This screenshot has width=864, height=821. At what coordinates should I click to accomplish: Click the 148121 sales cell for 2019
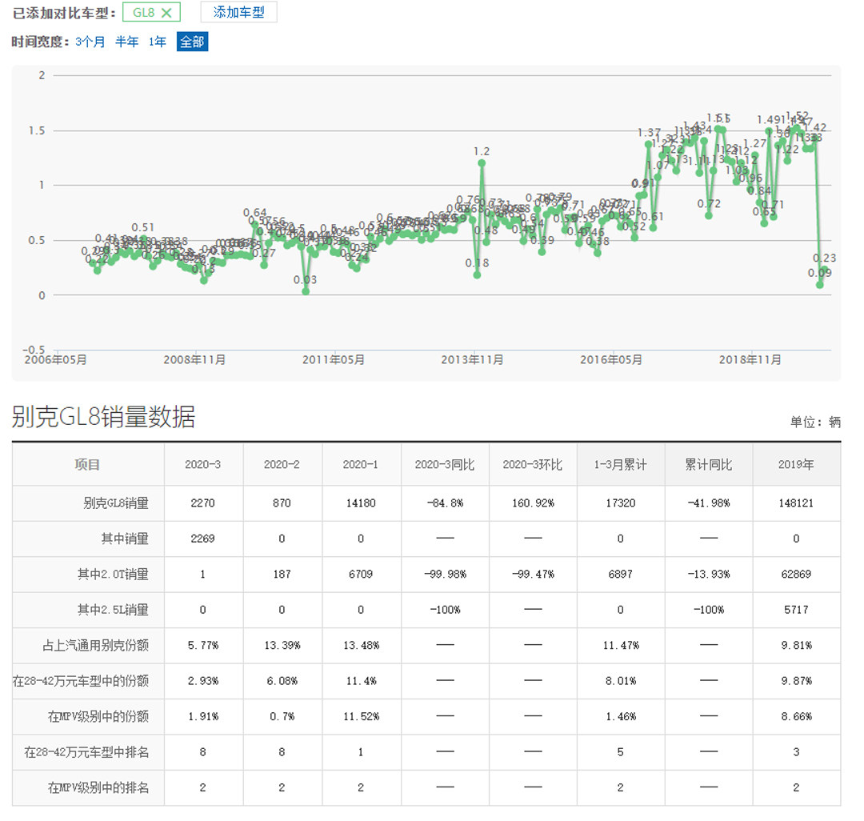pyautogui.click(x=795, y=504)
